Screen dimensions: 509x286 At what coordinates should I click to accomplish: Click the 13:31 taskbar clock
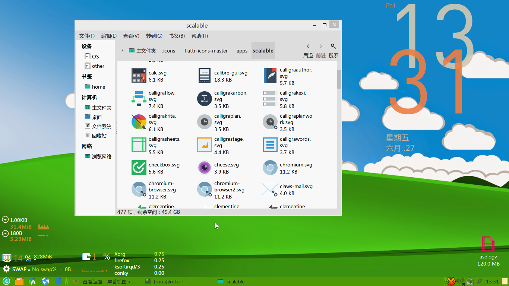click(x=492, y=282)
